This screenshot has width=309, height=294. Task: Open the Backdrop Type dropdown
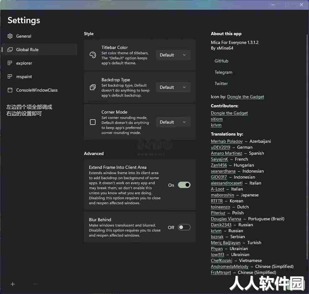coord(173,87)
